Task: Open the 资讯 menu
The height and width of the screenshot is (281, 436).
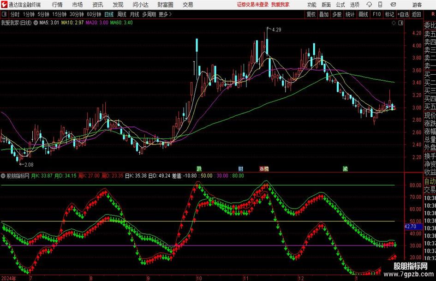Action: pyautogui.click(x=98, y=5)
